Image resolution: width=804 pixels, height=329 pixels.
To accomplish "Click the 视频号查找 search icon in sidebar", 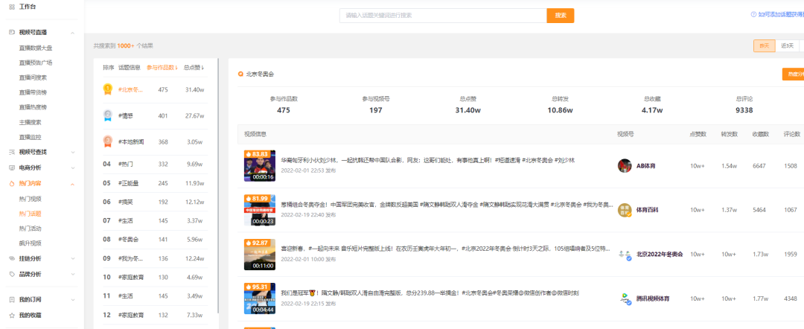I will (x=11, y=152).
